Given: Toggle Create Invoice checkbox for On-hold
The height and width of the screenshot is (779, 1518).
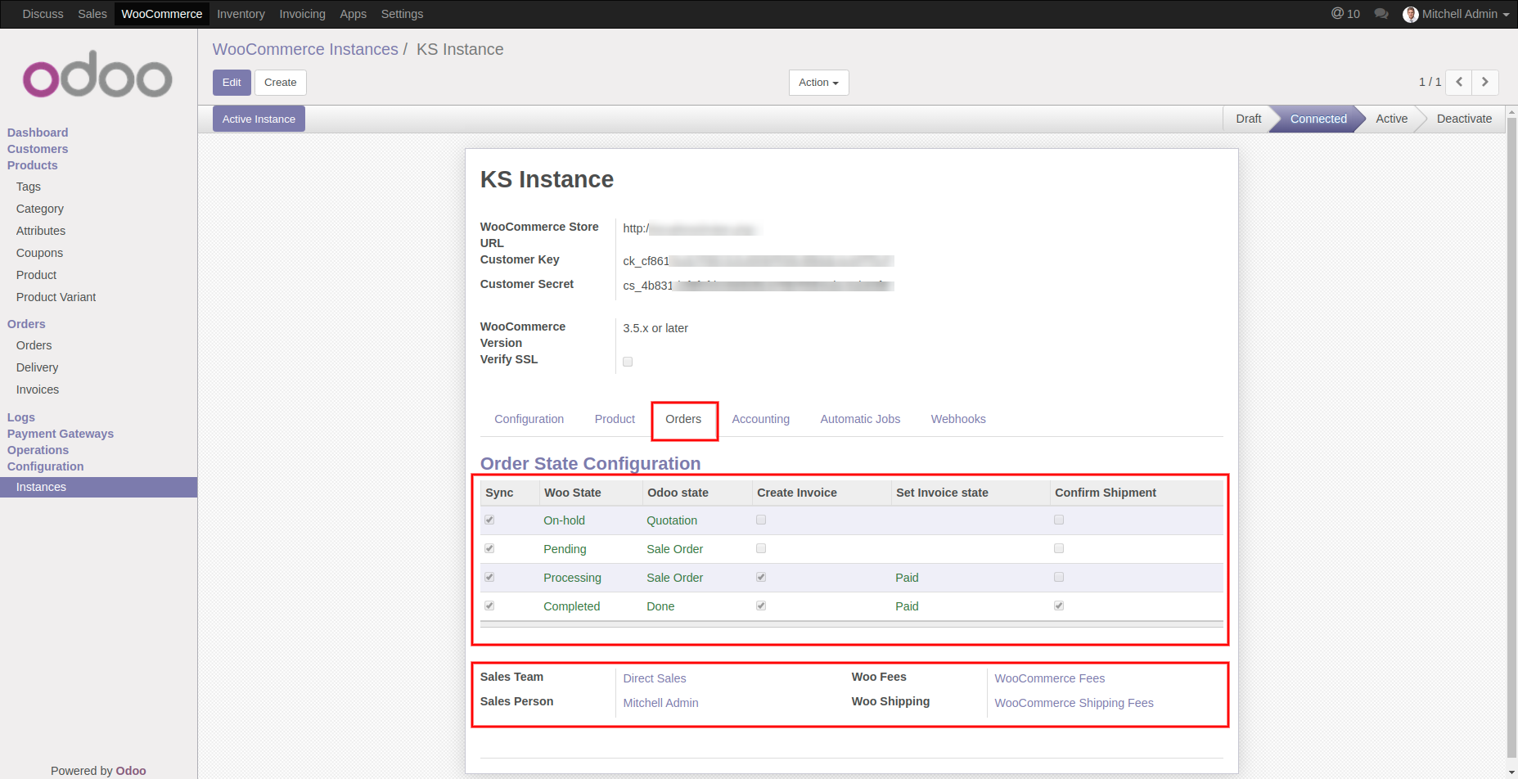Looking at the screenshot, I should point(761,520).
